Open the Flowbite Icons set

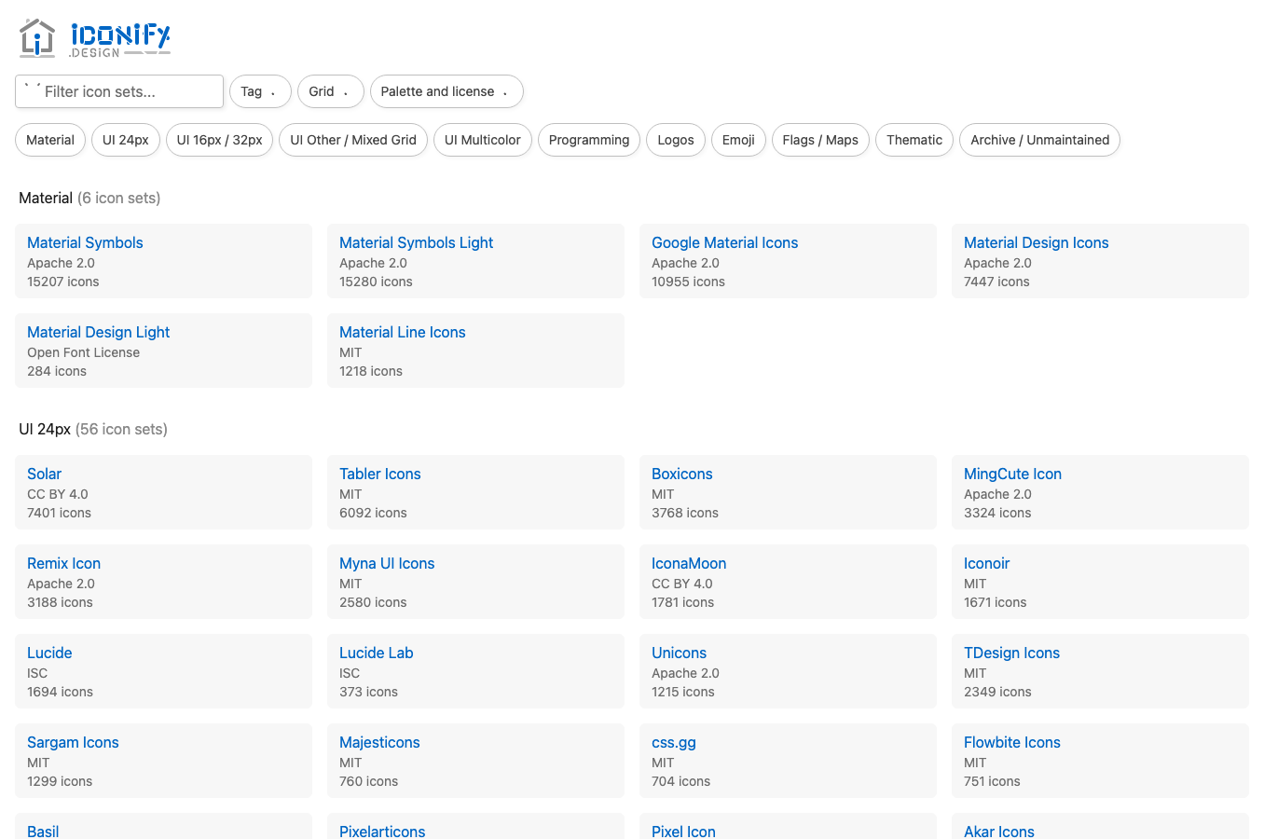[1011, 742]
